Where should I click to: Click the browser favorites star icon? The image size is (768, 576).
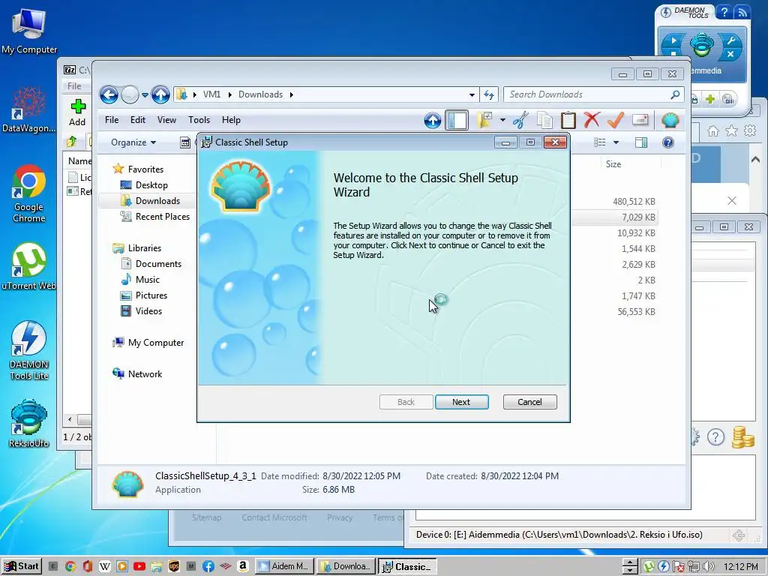click(731, 130)
